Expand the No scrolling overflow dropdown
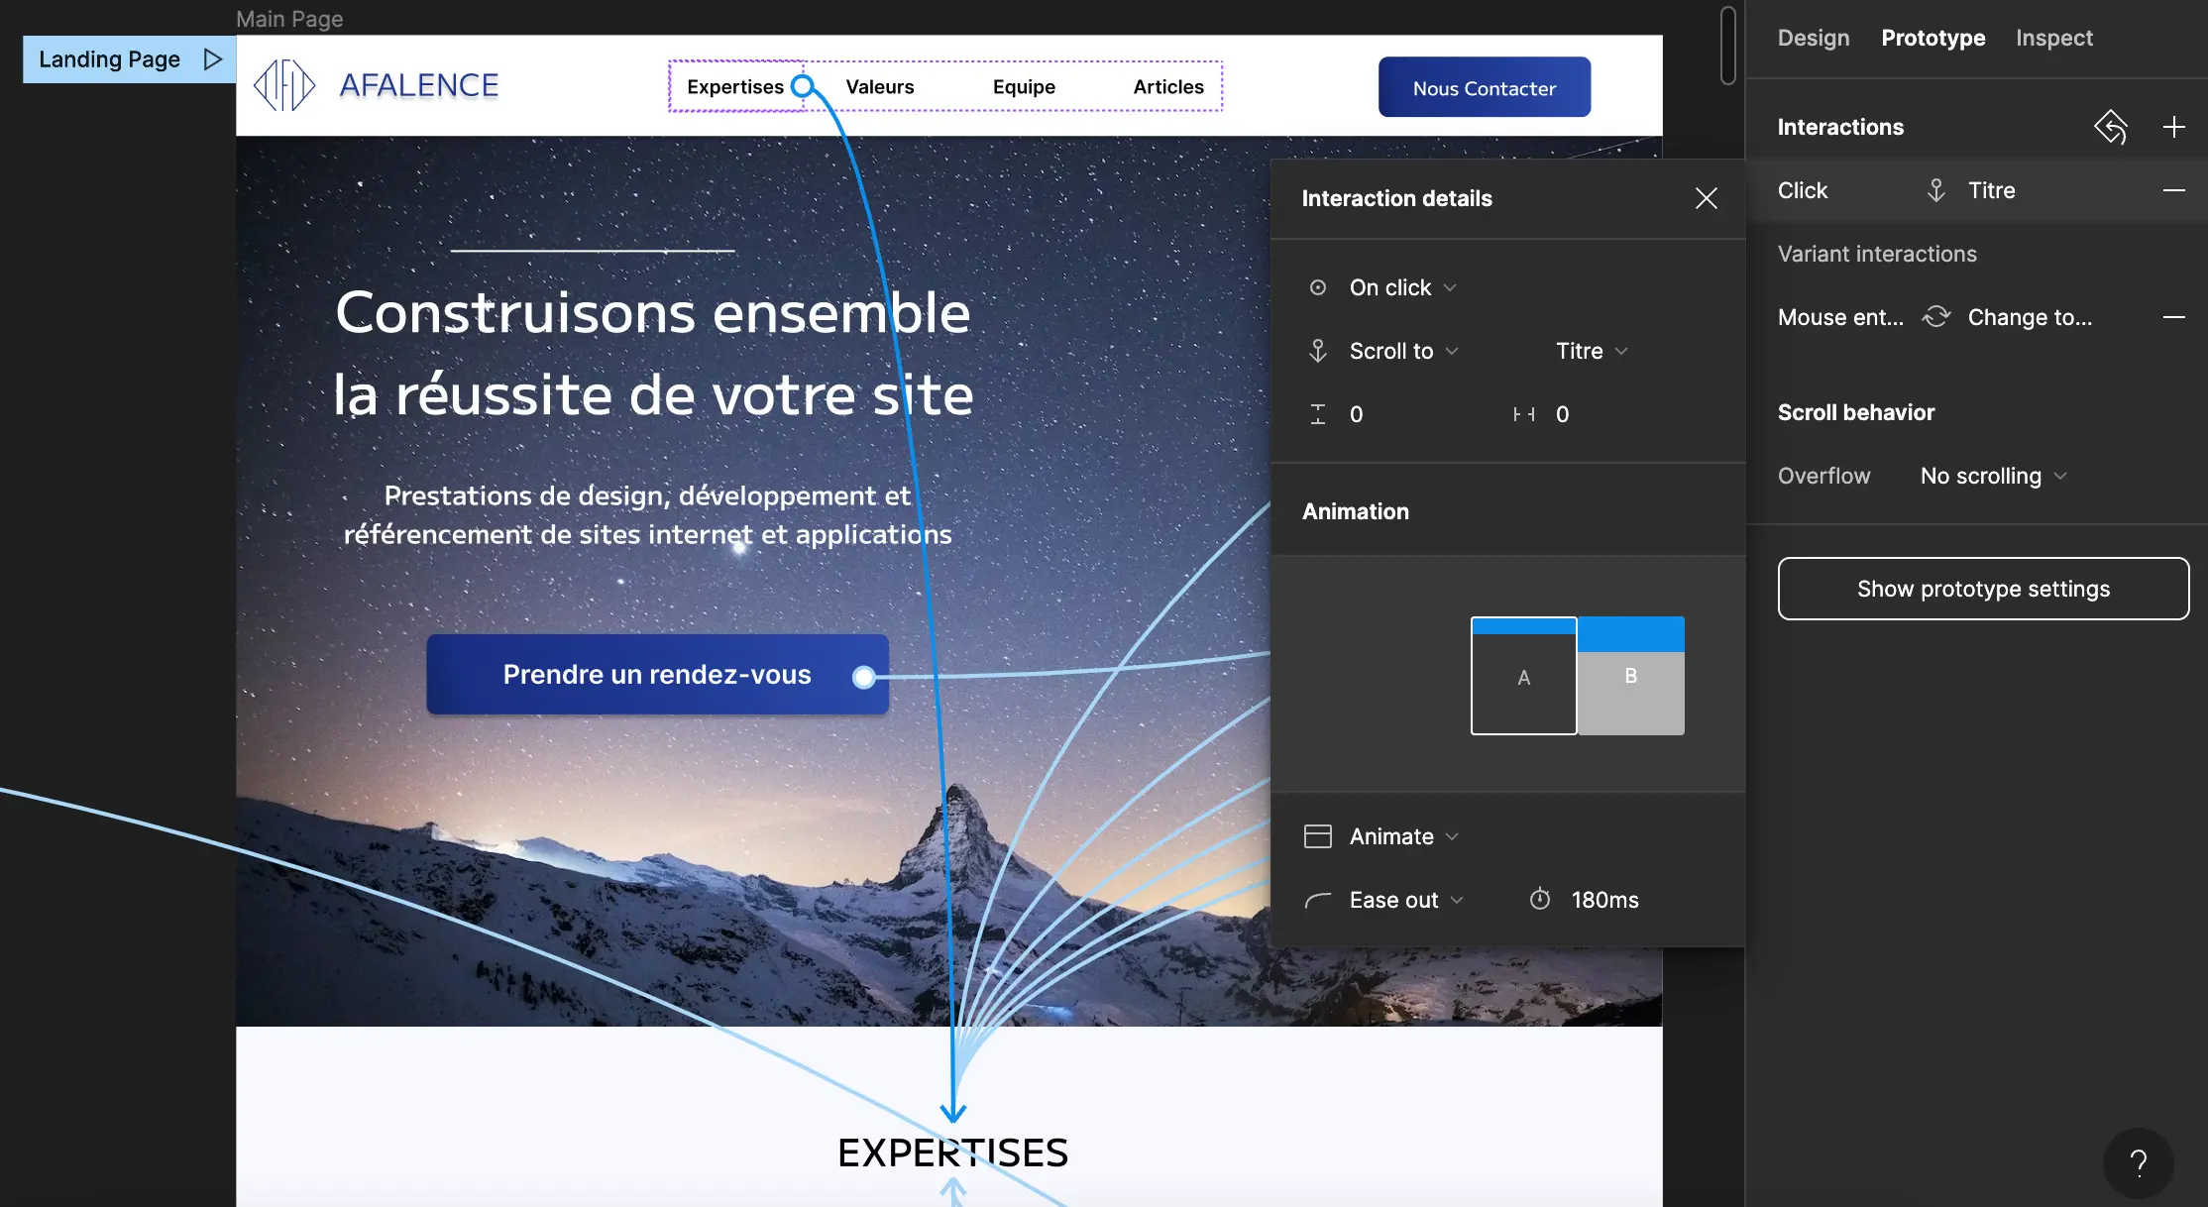Viewport: 2208px width, 1207px height. tap(1990, 474)
